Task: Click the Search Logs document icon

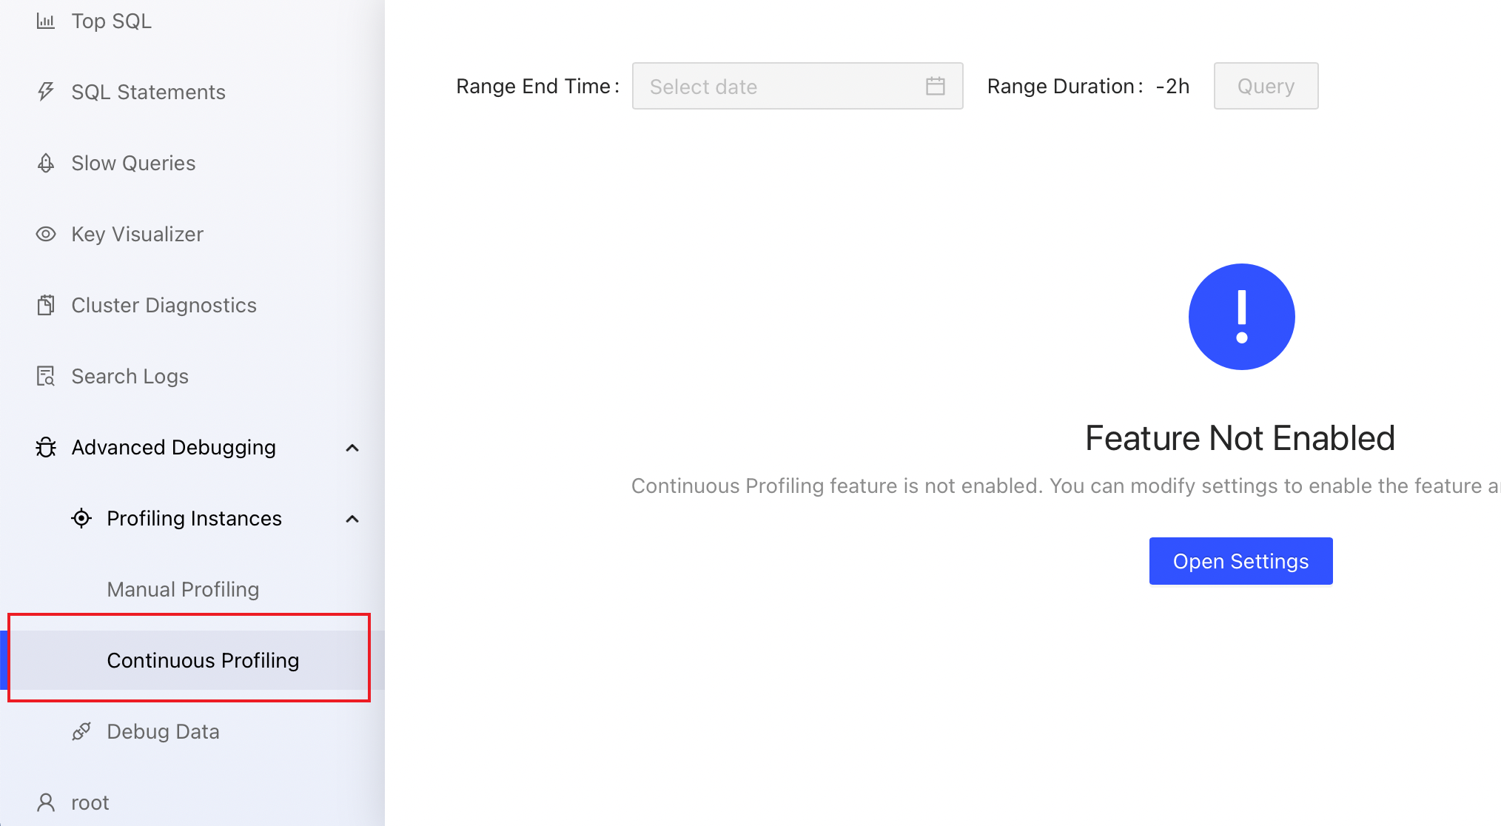Action: coord(46,376)
